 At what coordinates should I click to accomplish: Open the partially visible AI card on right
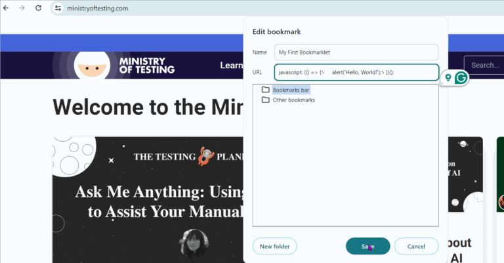465,200
